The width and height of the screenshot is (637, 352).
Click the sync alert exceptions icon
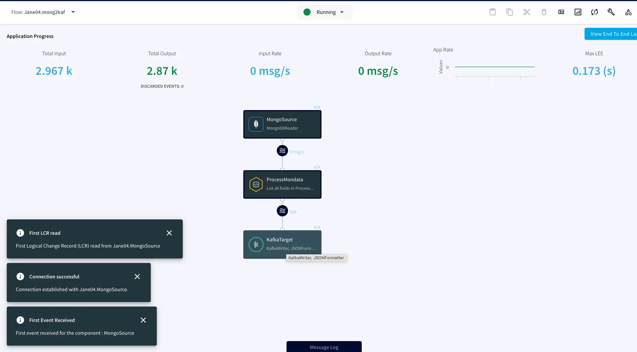coord(594,12)
